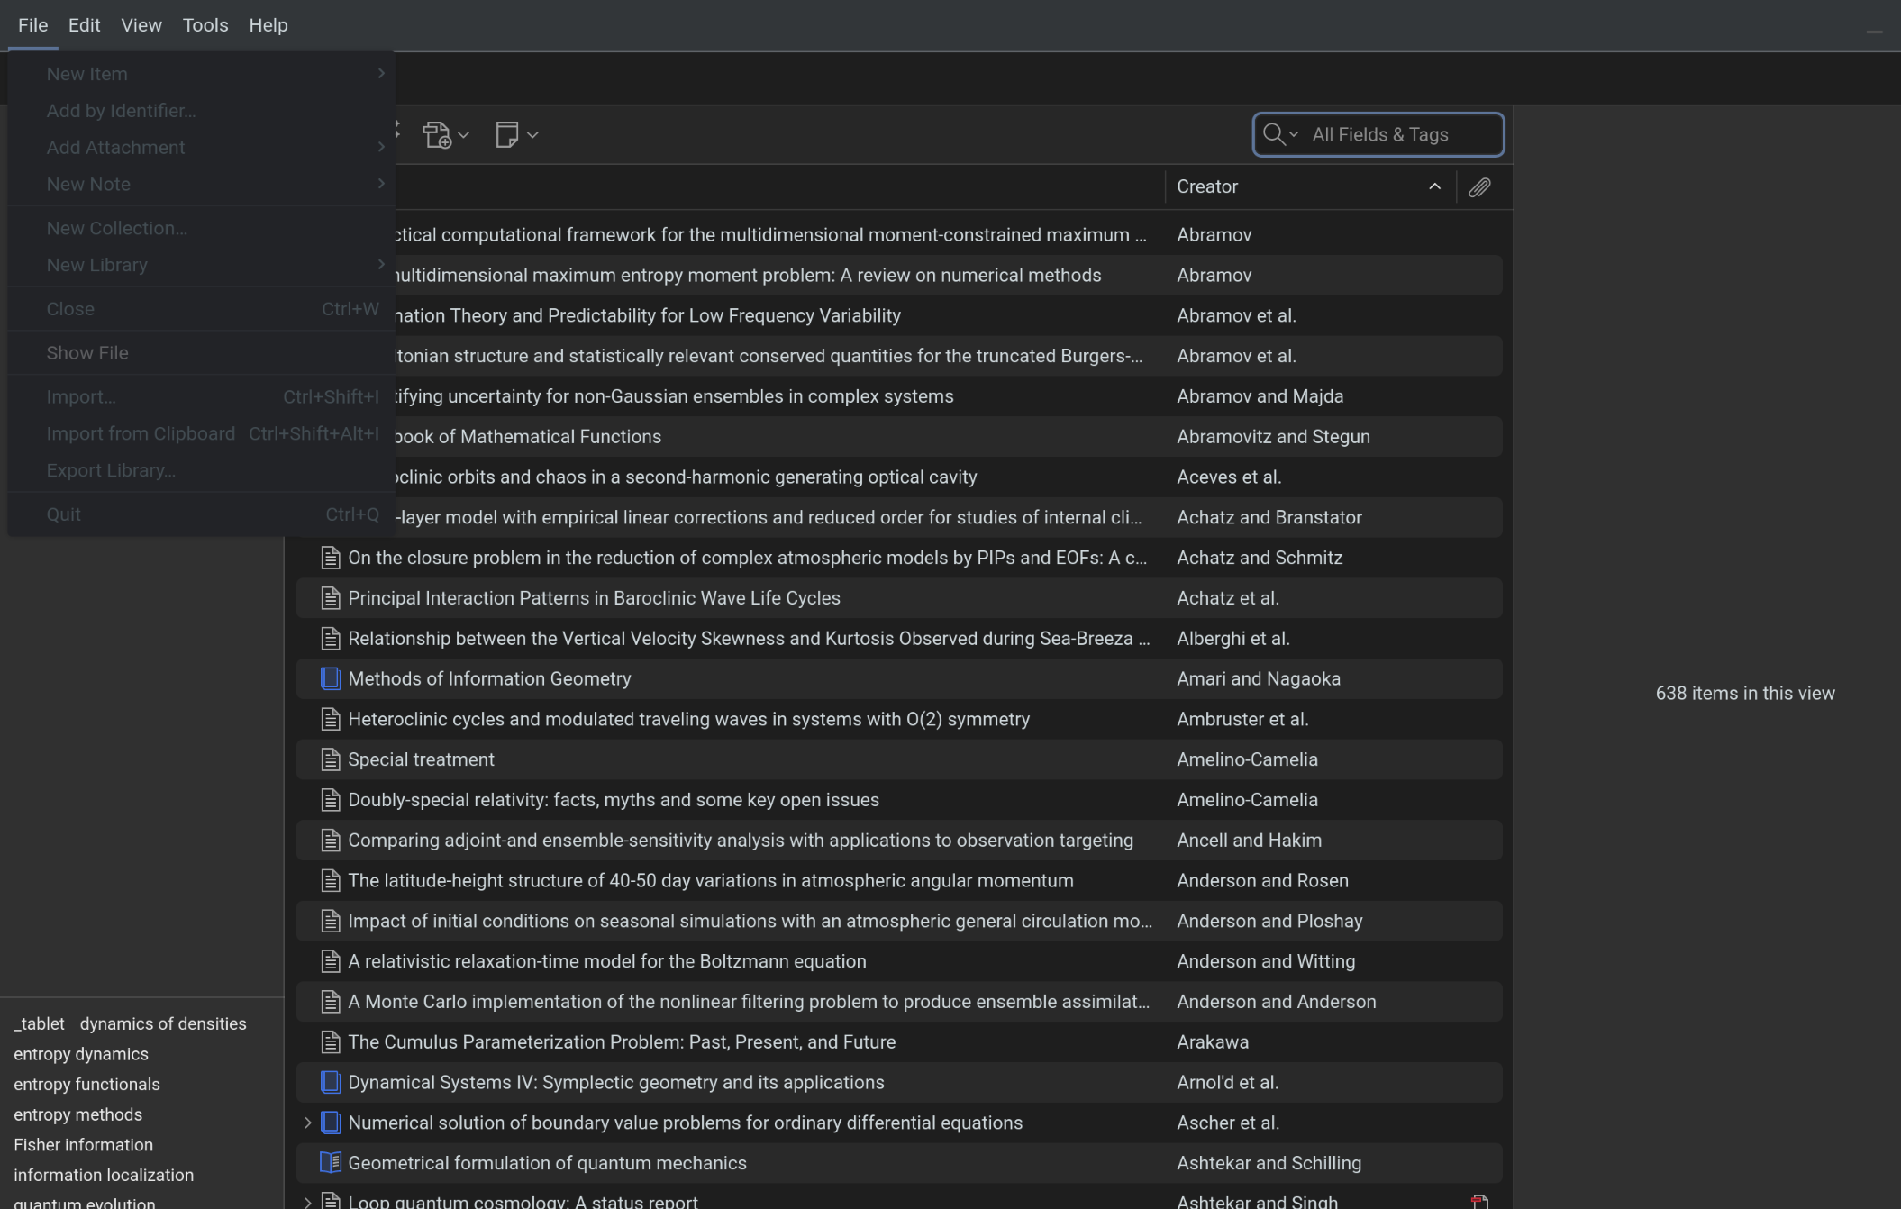Click PDF attachment icon on Ashtekar and Singh row
Image resolution: width=1901 pixels, height=1209 pixels.
[1479, 1202]
